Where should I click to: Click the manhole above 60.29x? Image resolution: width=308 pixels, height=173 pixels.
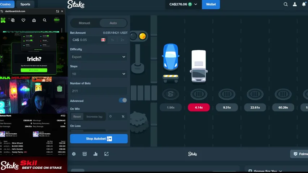pos(283,94)
